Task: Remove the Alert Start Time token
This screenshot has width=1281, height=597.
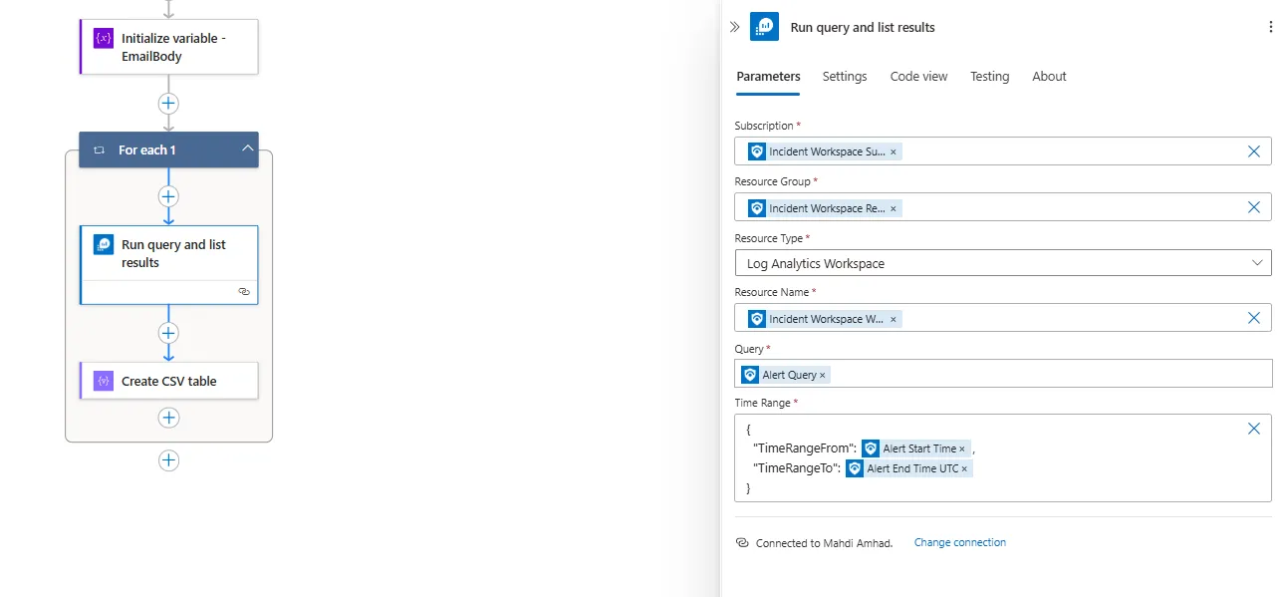Action: point(962,448)
